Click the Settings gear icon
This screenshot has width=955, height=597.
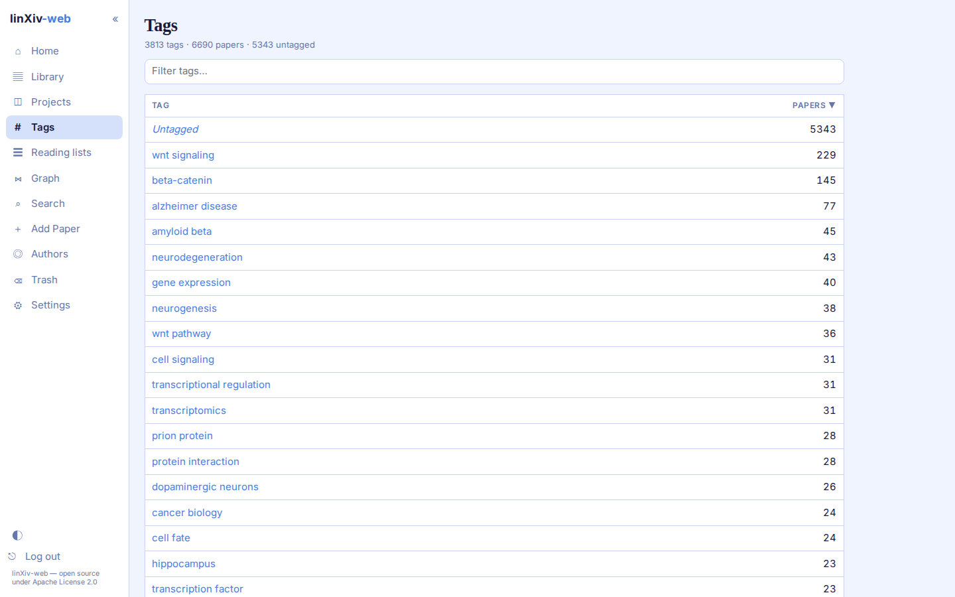point(18,305)
